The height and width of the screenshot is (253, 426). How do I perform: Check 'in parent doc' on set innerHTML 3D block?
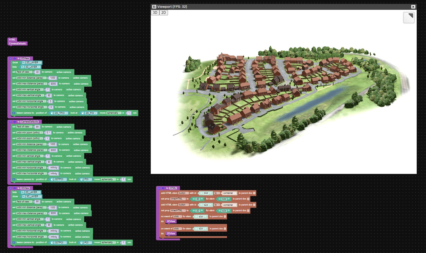pyautogui.click(x=248, y=199)
